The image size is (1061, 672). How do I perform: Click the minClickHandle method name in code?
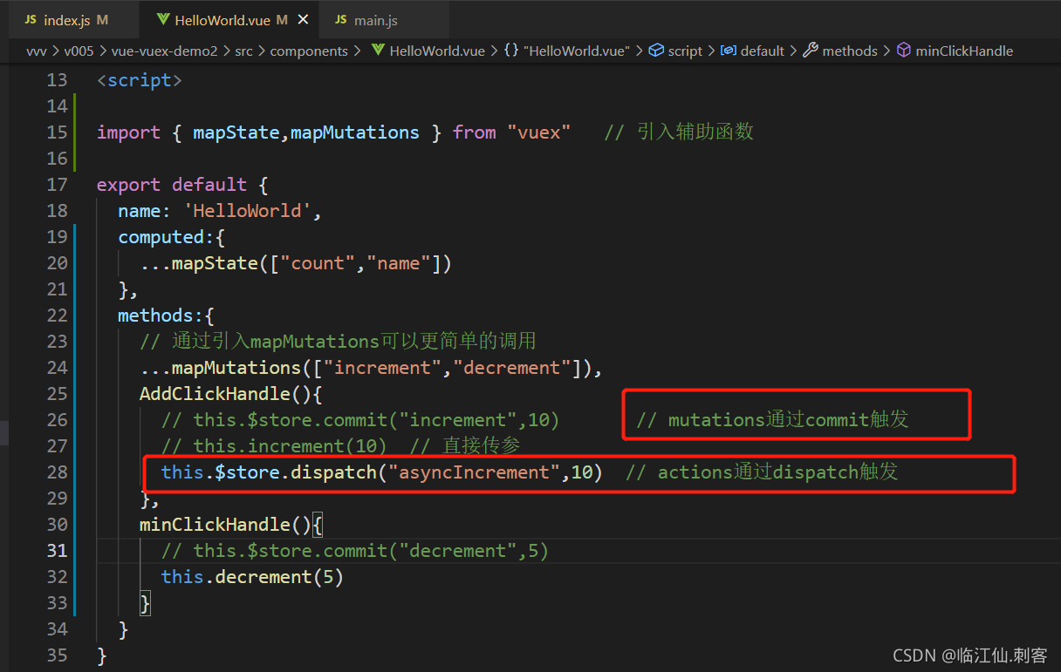coord(215,525)
